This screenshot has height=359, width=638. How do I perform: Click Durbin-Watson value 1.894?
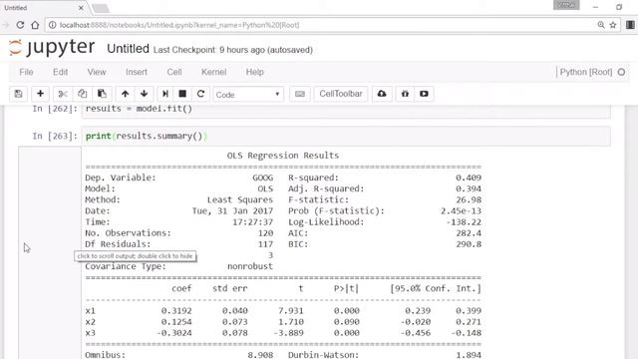[x=469, y=355]
